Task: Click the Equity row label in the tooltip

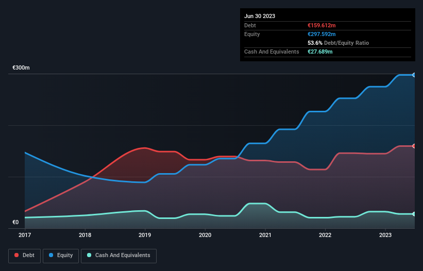Action: click(252, 34)
